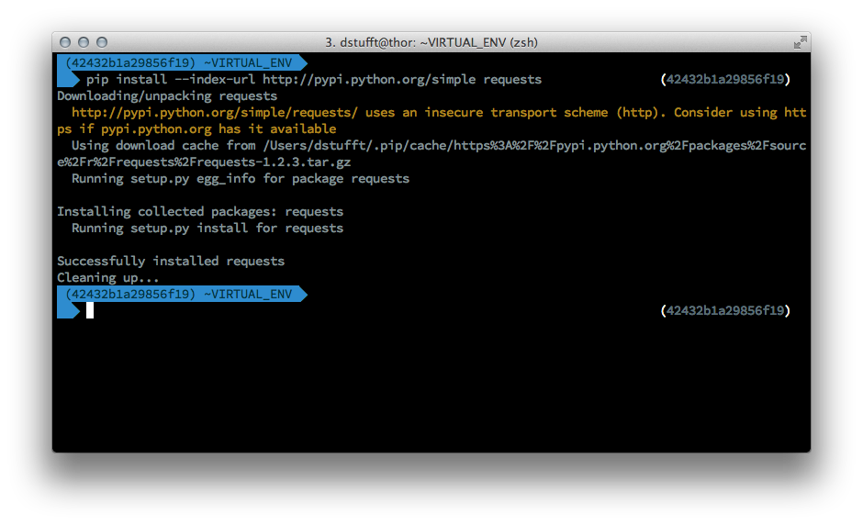Click 'Running setup.py egg_info for package requests'
863x525 pixels.
[241, 178]
